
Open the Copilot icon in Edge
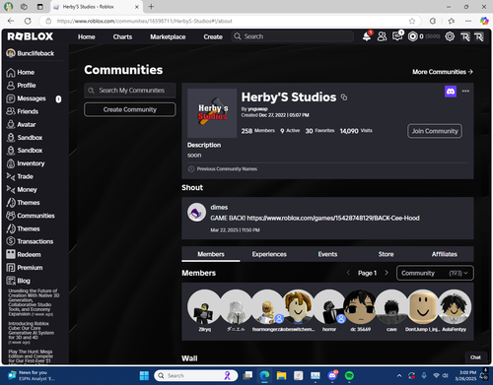[484, 21]
